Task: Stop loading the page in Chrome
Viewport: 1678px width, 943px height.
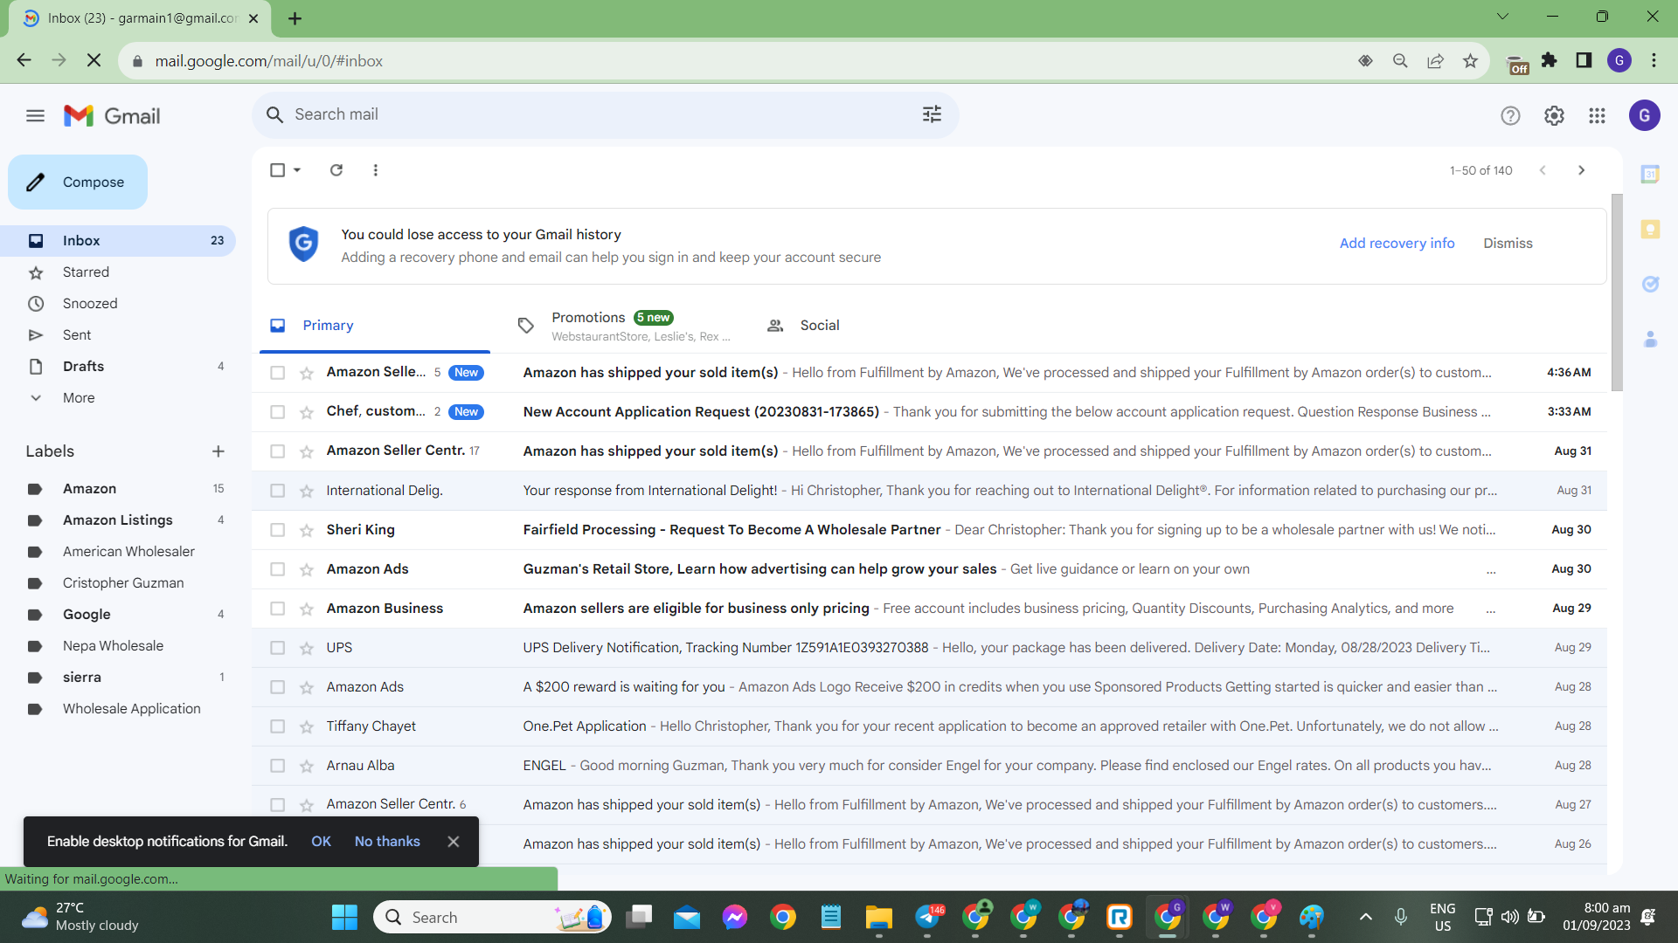Action: [94, 60]
